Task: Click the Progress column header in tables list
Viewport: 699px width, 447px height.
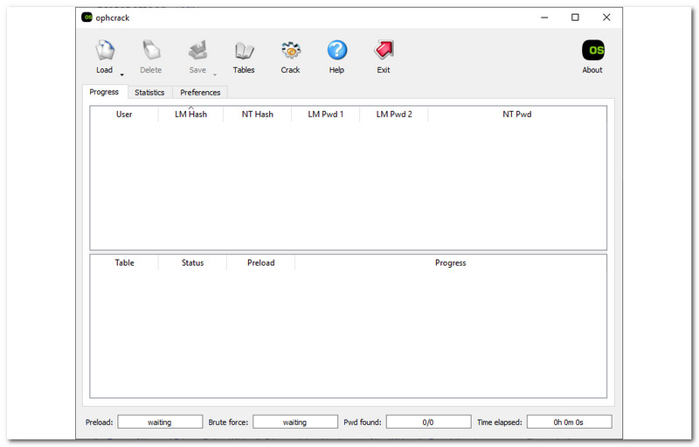Action: tap(450, 262)
